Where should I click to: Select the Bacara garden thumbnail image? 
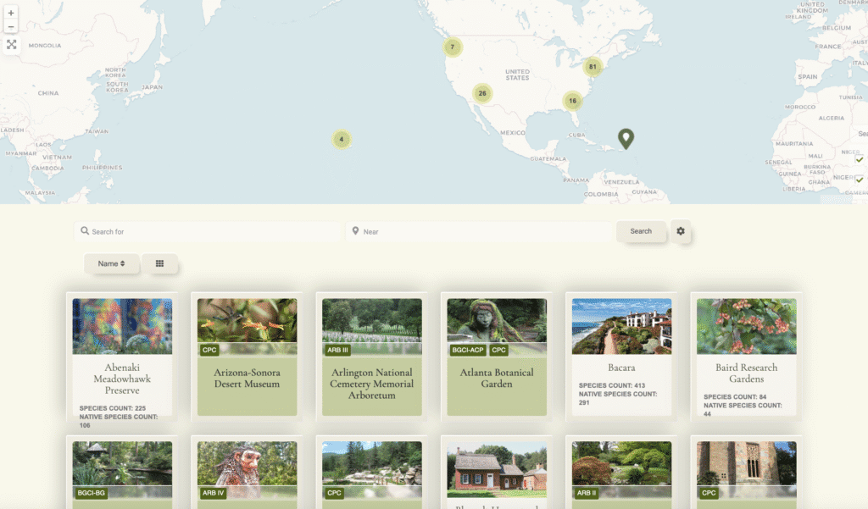tap(621, 326)
